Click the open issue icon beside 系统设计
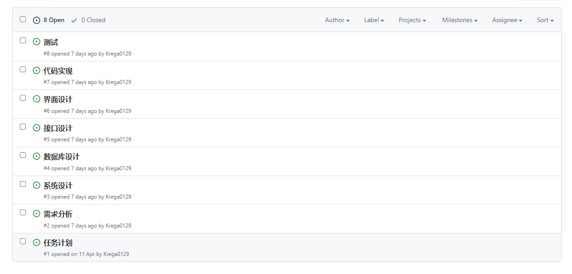 point(37,185)
